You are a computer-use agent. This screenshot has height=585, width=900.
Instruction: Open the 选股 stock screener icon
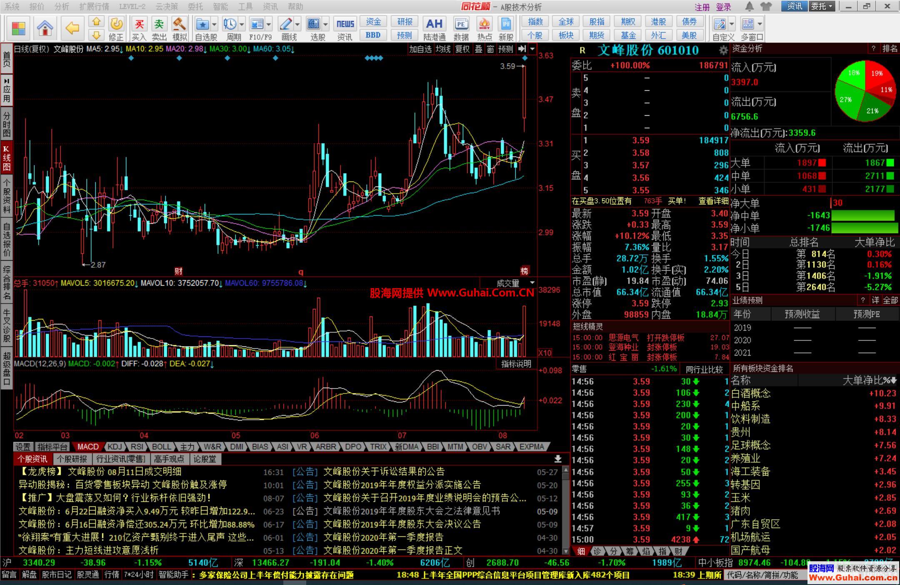point(313,24)
